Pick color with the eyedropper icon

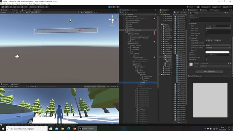(230, 52)
